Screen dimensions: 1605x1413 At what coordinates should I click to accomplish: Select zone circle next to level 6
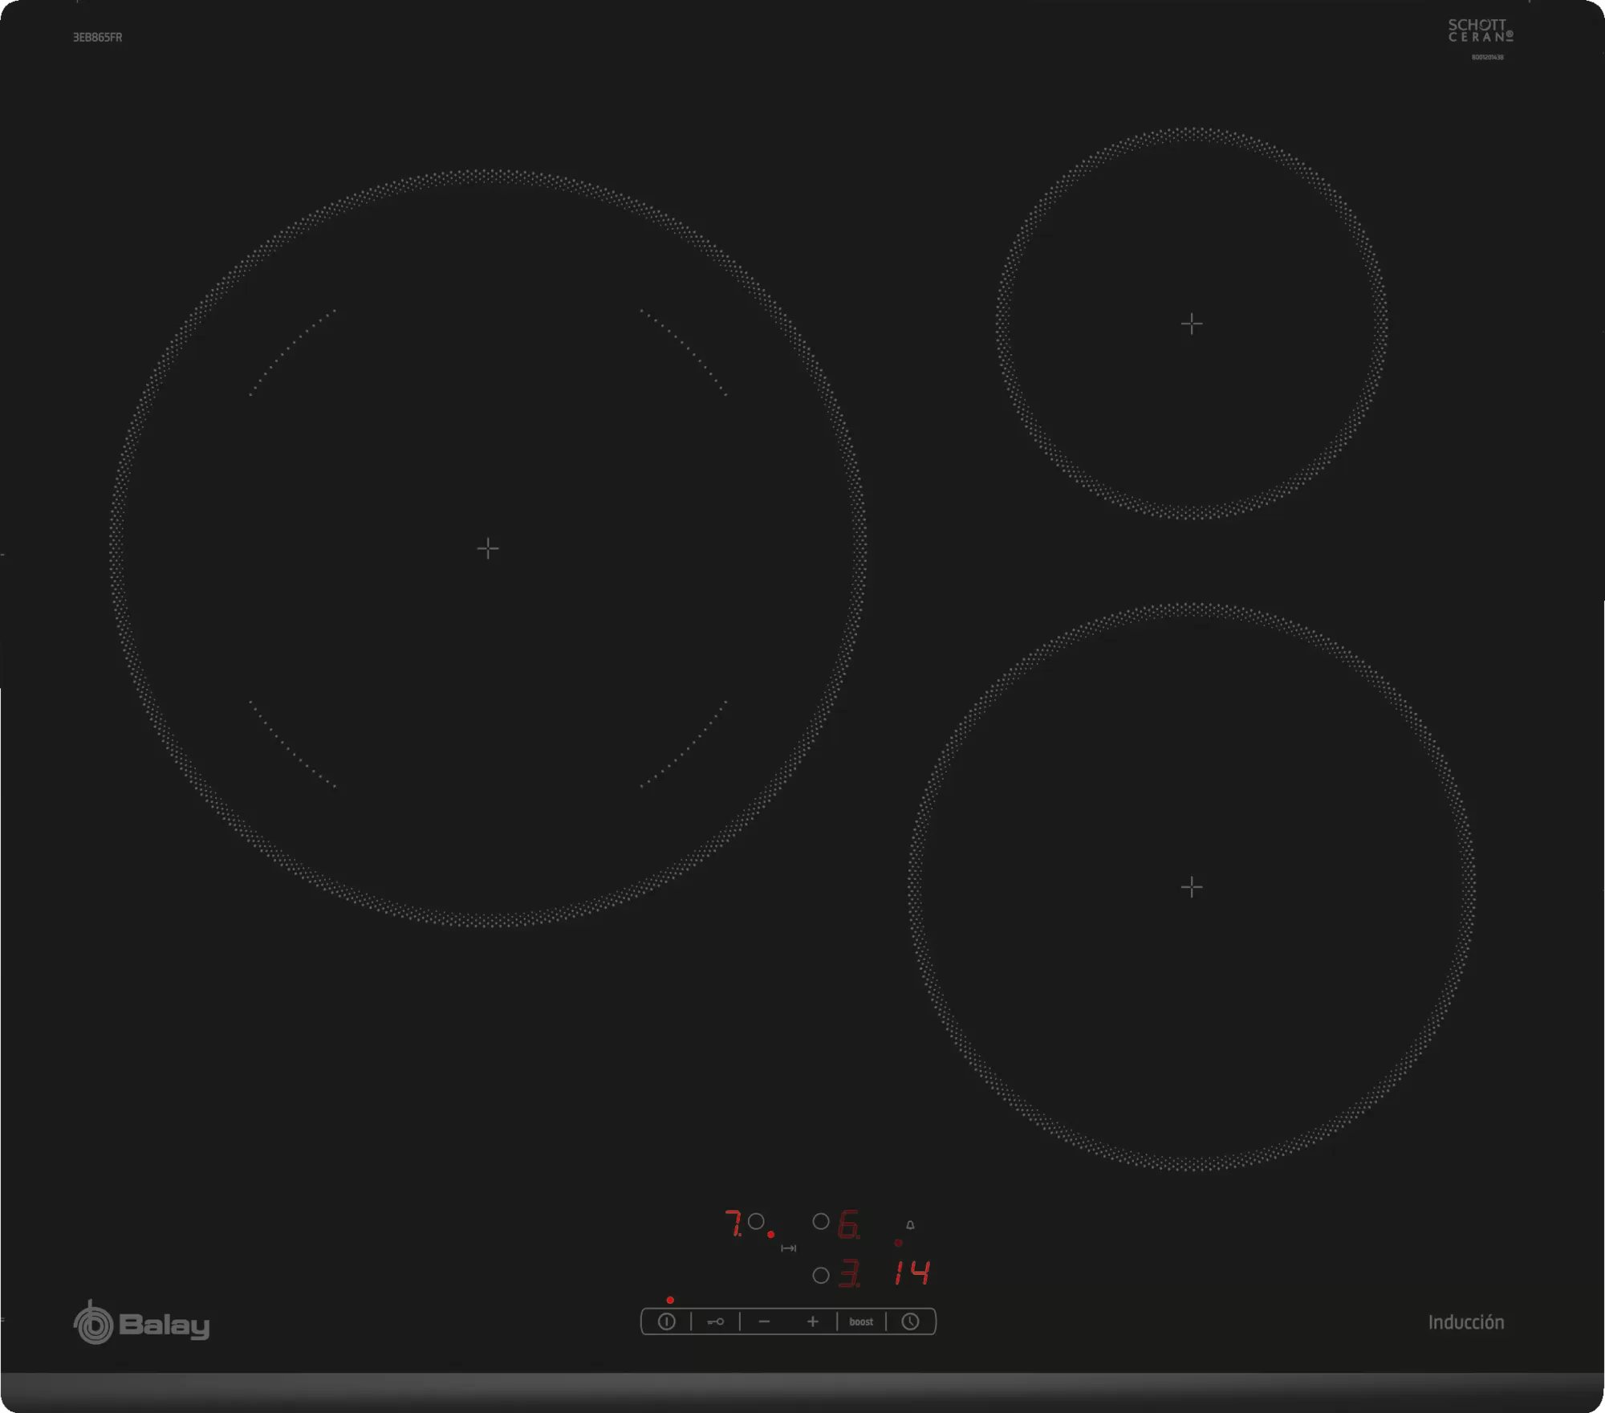821,1222
